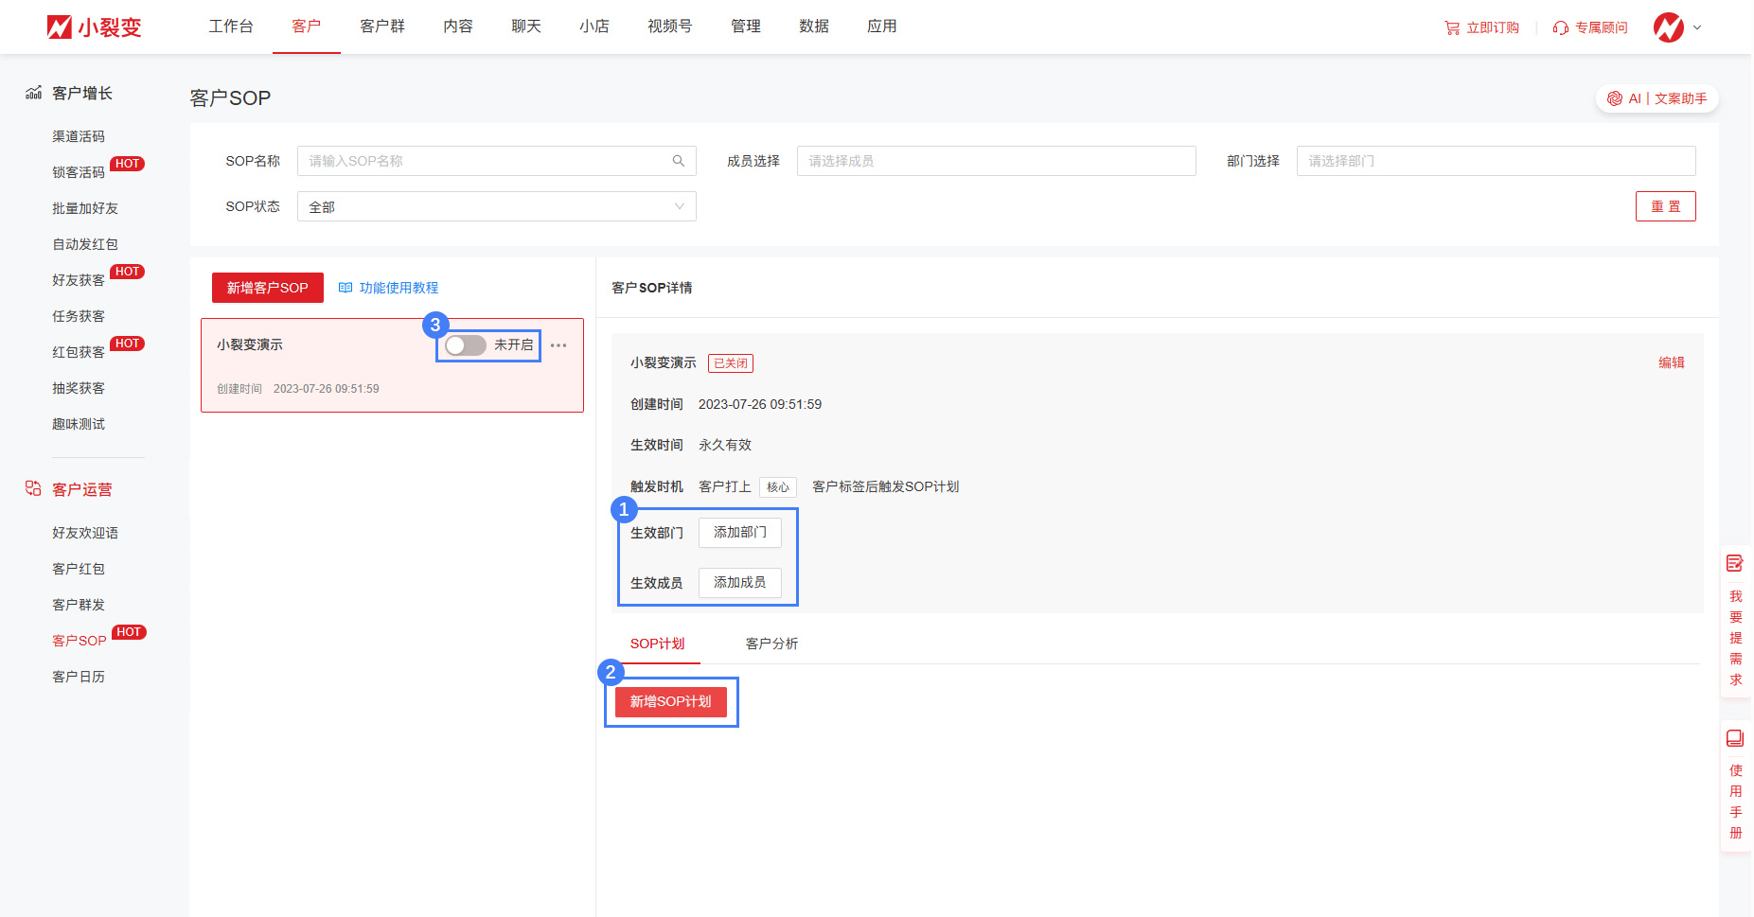Image resolution: width=1754 pixels, height=917 pixels.
Task: Click the 新增SOP计划 button
Action: coord(670,701)
